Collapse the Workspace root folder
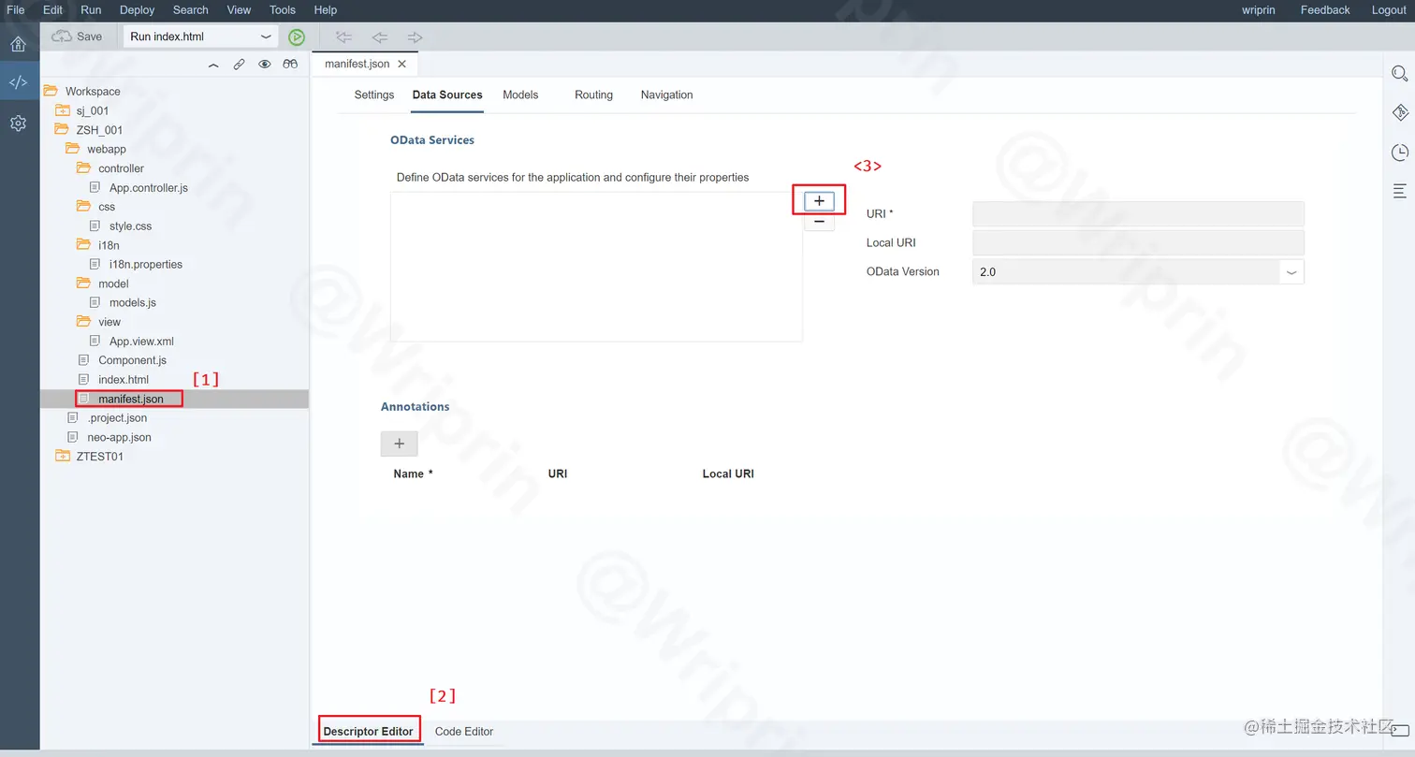 click(51, 91)
